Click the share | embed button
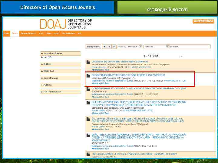Image resolution: width=218 pixels, height=163 pixels. point(93,47)
